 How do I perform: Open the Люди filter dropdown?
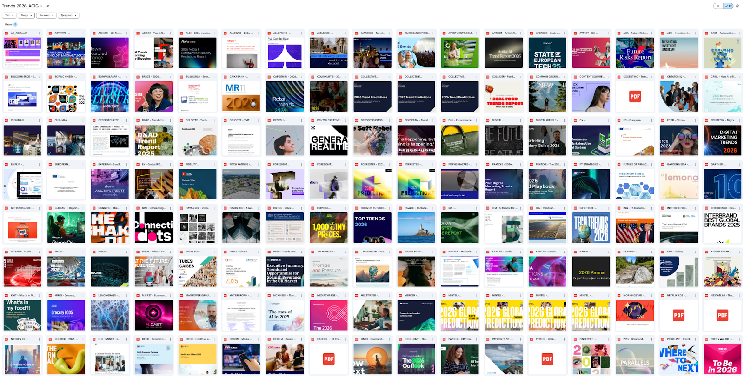(26, 15)
